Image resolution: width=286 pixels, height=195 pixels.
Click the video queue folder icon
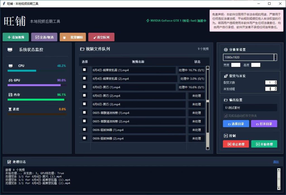tap(82, 49)
